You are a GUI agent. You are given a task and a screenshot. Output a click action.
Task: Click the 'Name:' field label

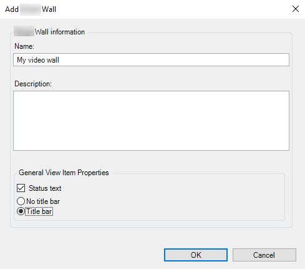24,46
